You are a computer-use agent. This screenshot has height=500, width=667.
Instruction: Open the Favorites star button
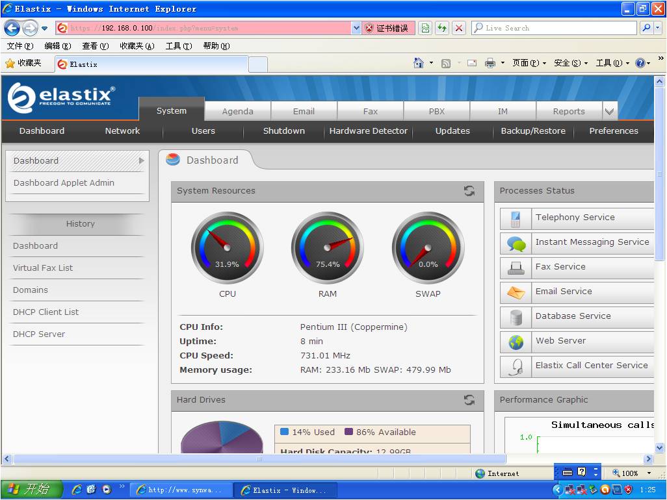pos(23,63)
